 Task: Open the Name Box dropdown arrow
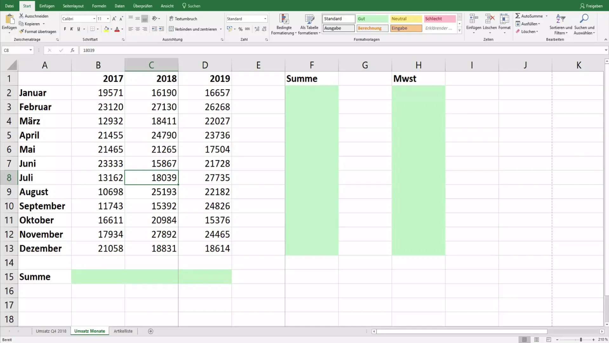[x=30, y=50]
